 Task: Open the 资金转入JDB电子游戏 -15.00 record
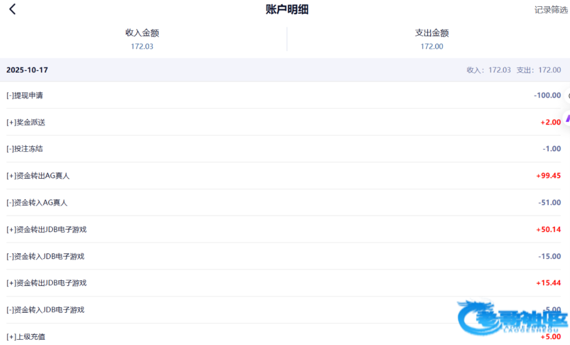pos(46,256)
